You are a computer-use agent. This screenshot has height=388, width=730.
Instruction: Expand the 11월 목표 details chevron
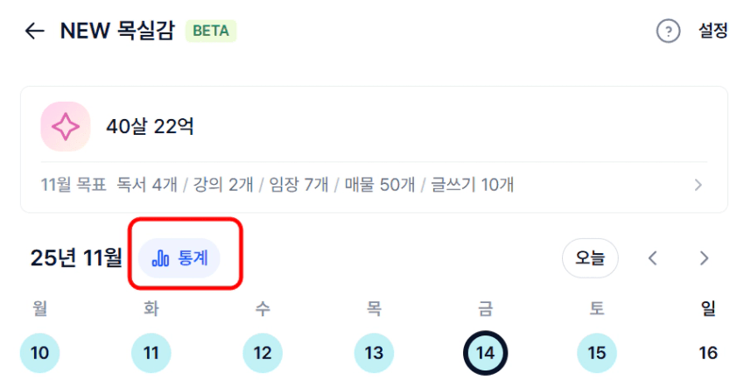click(698, 185)
